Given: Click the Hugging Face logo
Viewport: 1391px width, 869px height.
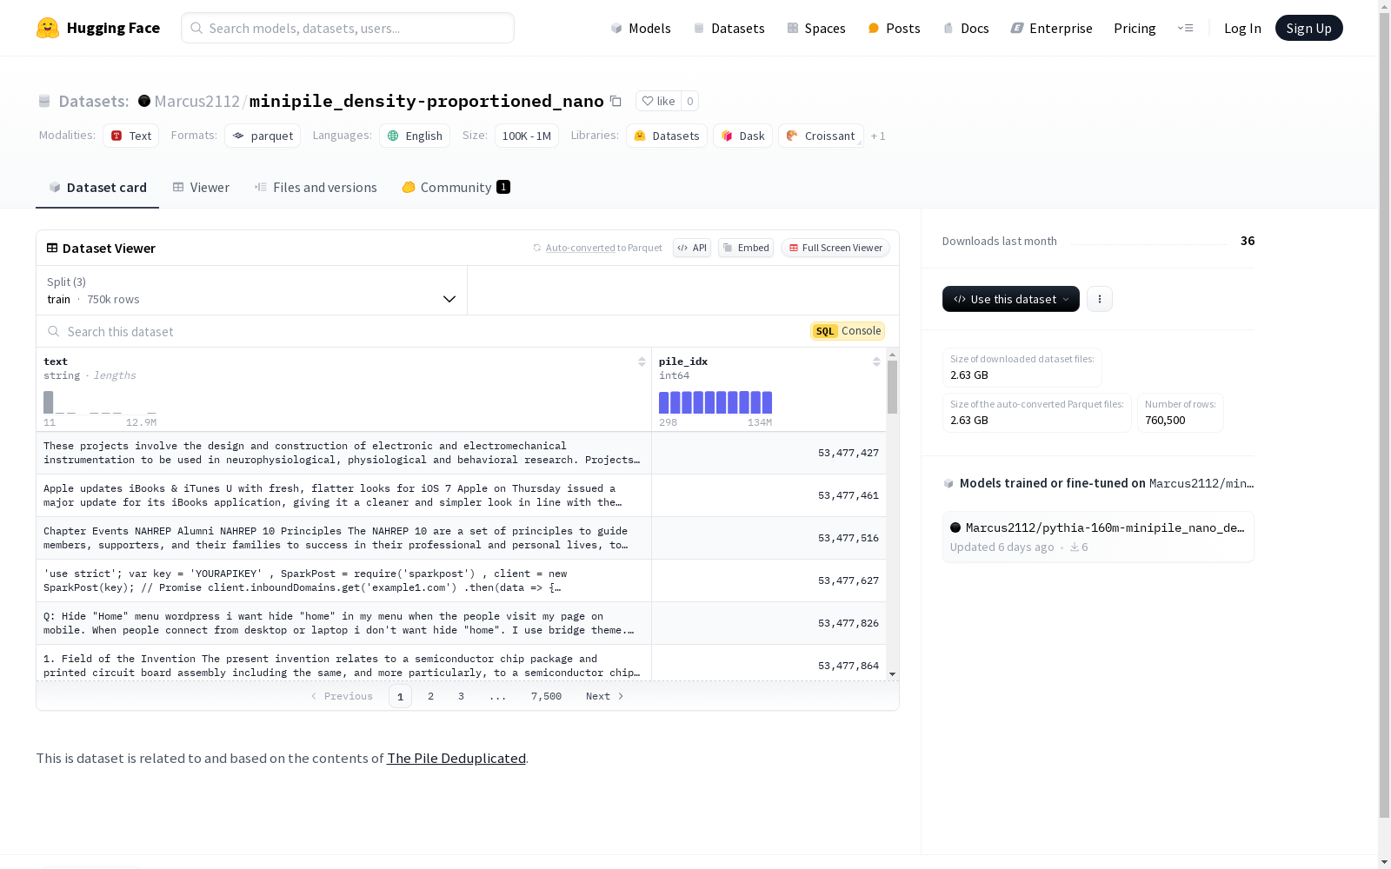Looking at the screenshot, I should click(x=98, y=28).
